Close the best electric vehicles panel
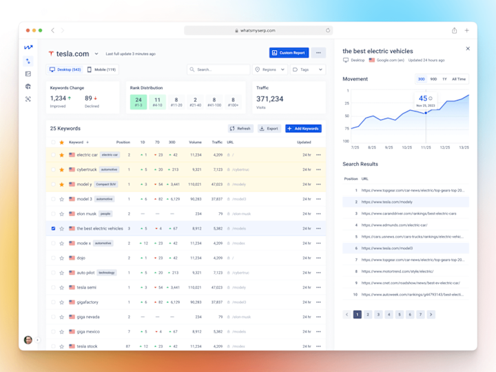The width and height of the screenshot is (496, 372). point(468,49)
